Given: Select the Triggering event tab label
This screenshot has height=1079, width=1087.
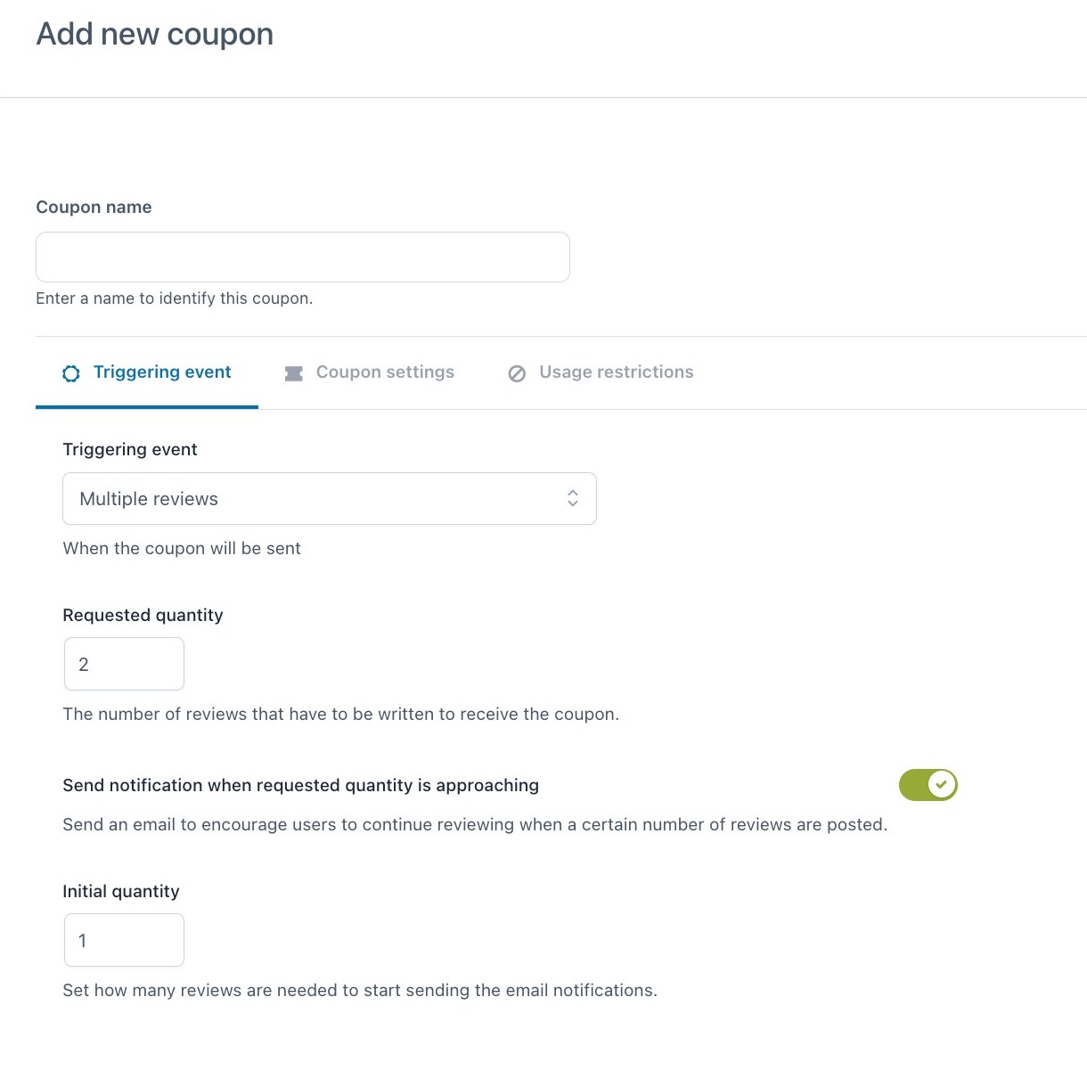Looking at the screenshot, I should [x=162, y=372].
